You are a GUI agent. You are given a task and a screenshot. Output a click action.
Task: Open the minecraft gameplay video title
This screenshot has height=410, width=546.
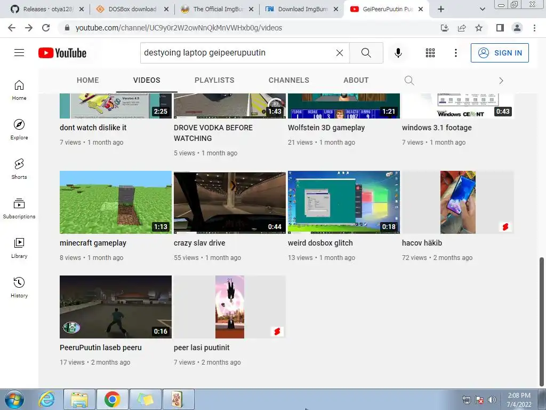point(93,243)
